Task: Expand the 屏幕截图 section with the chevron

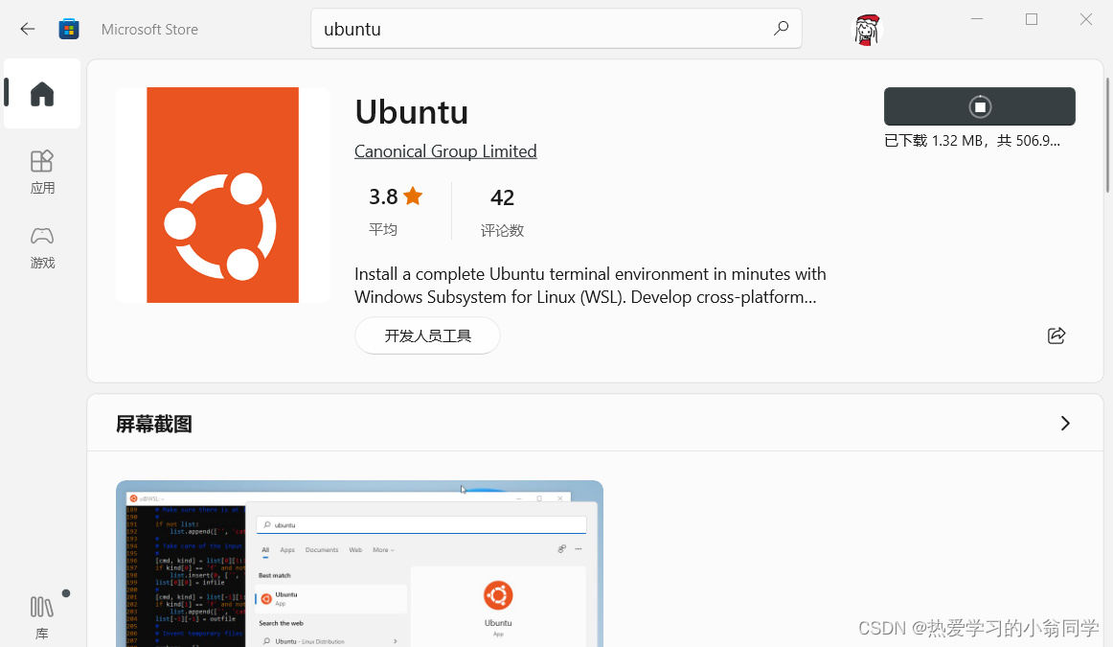Action: (1065, 424)
